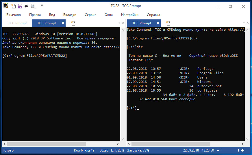Close the TCC Prompt tab in right pane
The image size is (252, 155).
pos(158,23)
